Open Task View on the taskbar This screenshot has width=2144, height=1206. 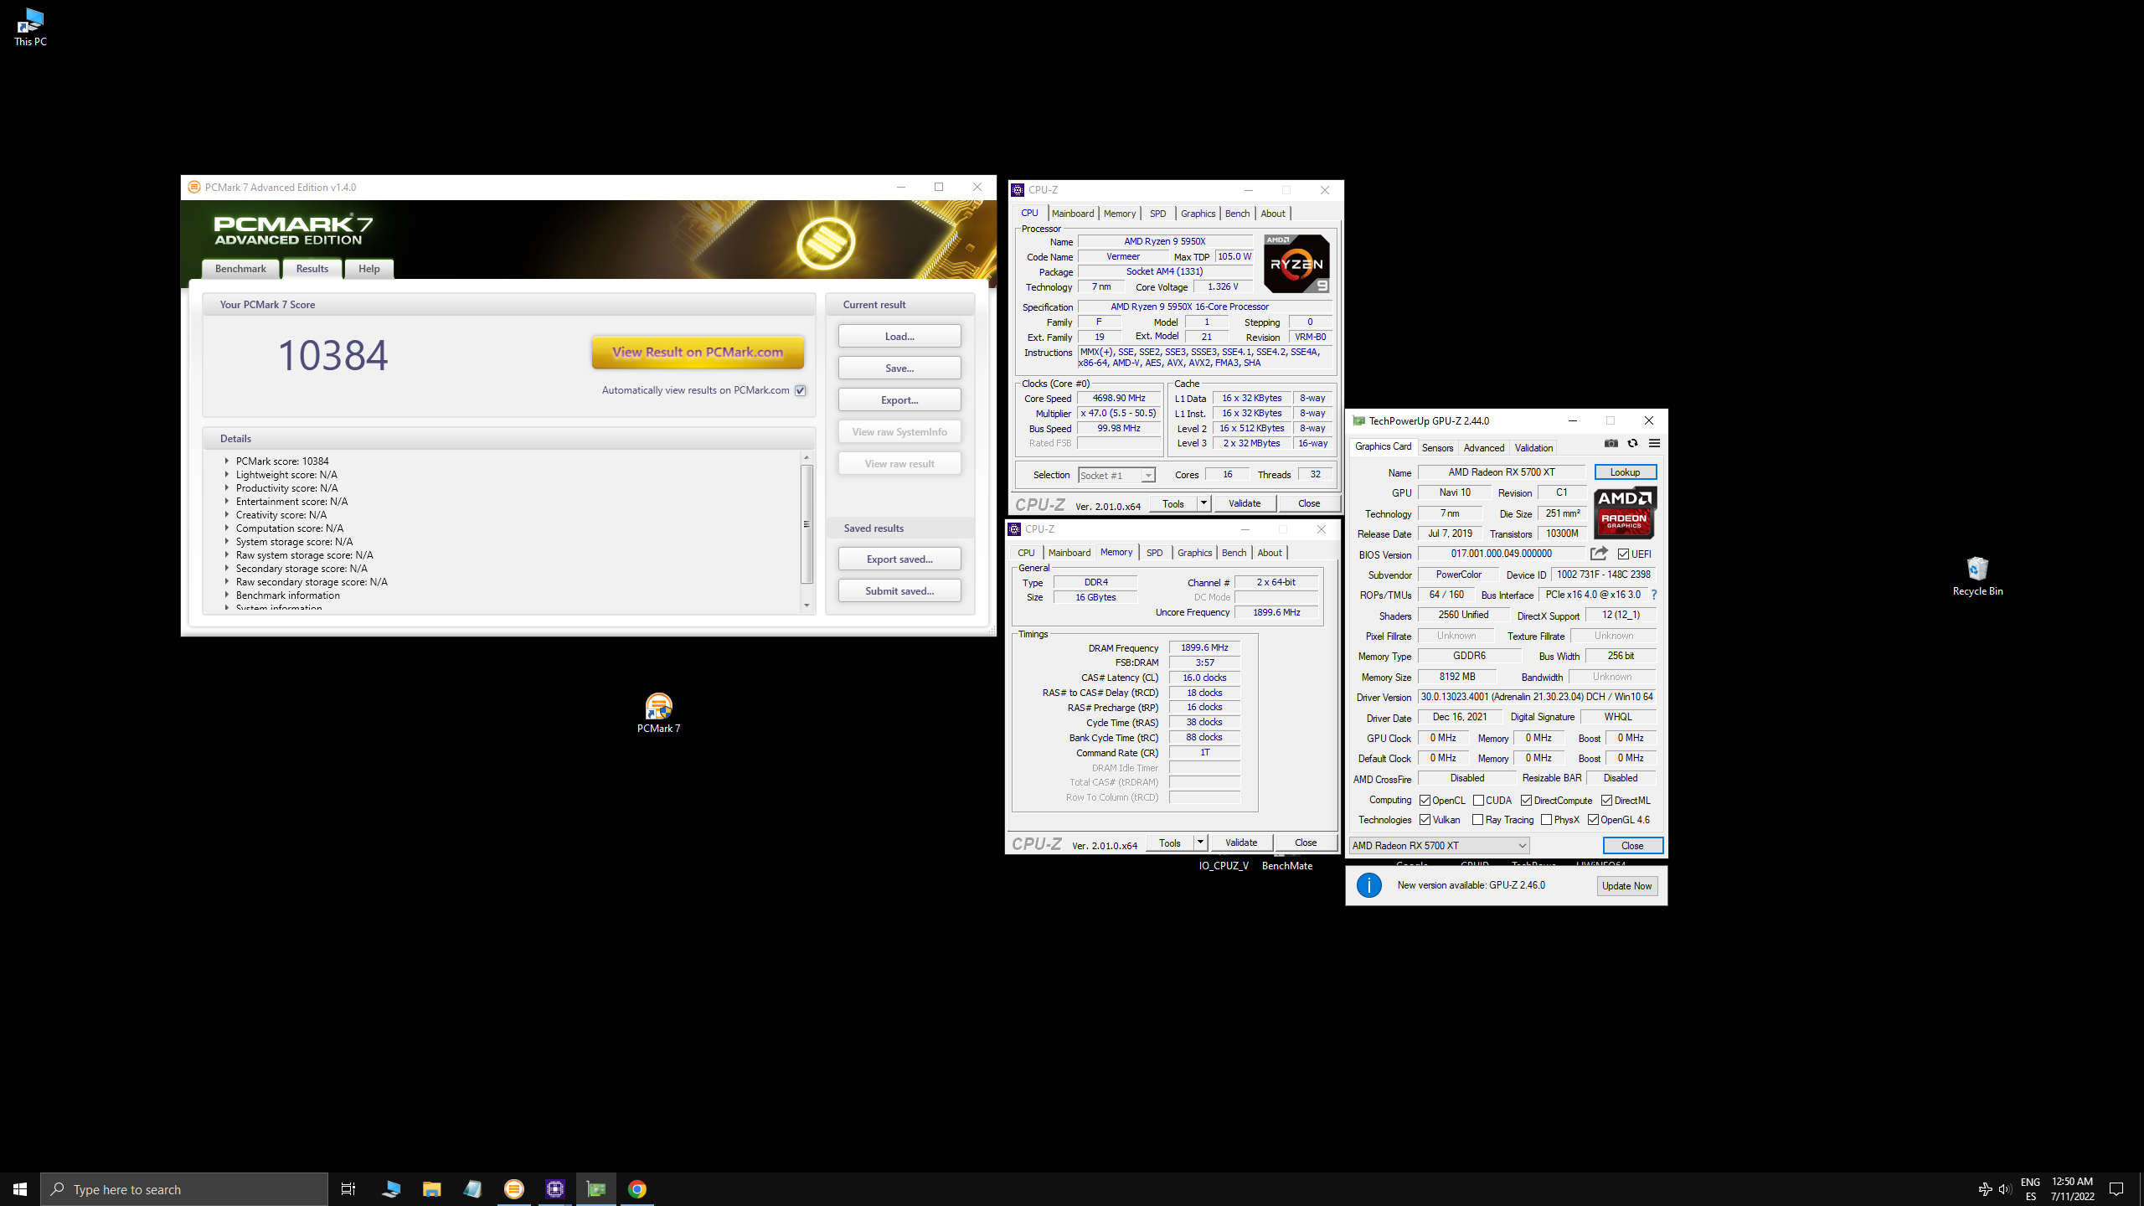(x=348, y=1189)
